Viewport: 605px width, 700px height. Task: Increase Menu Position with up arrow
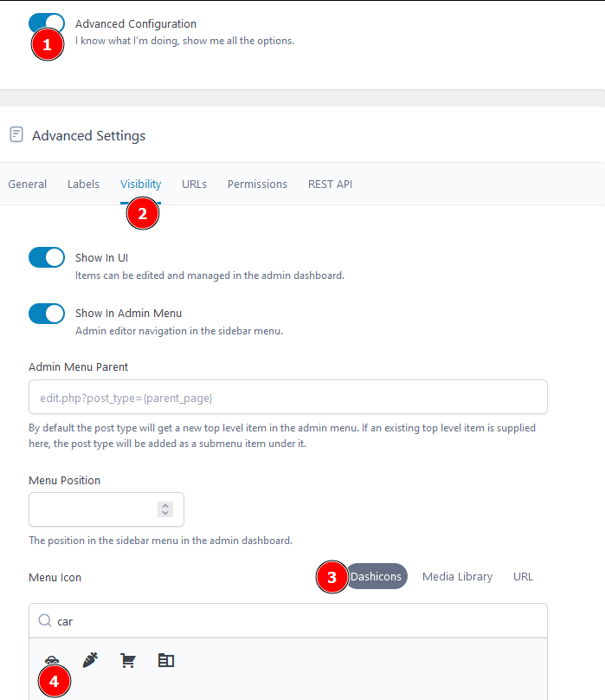pyautogui.click(x=165, y=506)
